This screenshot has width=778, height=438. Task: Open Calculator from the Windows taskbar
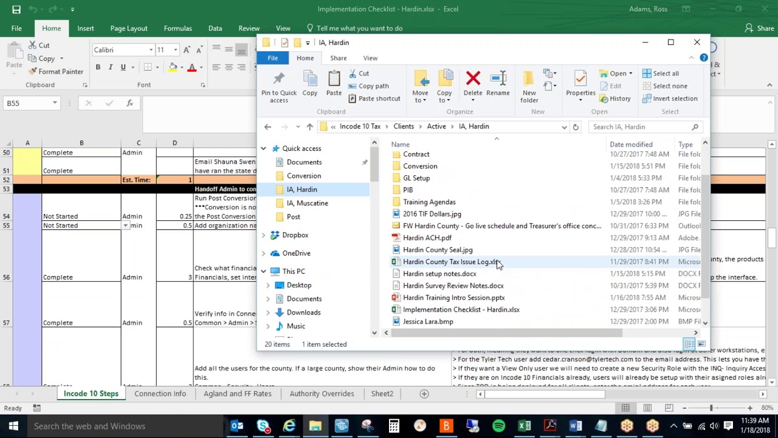(x=394, y=426)
